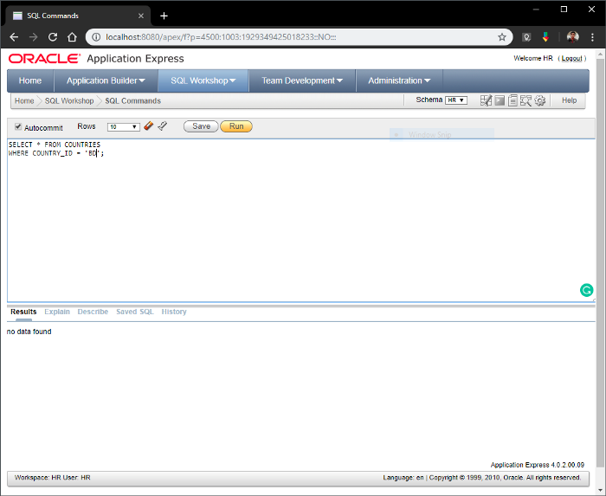Switch to the Results tab
606x496 pixels.
point(23,312)
